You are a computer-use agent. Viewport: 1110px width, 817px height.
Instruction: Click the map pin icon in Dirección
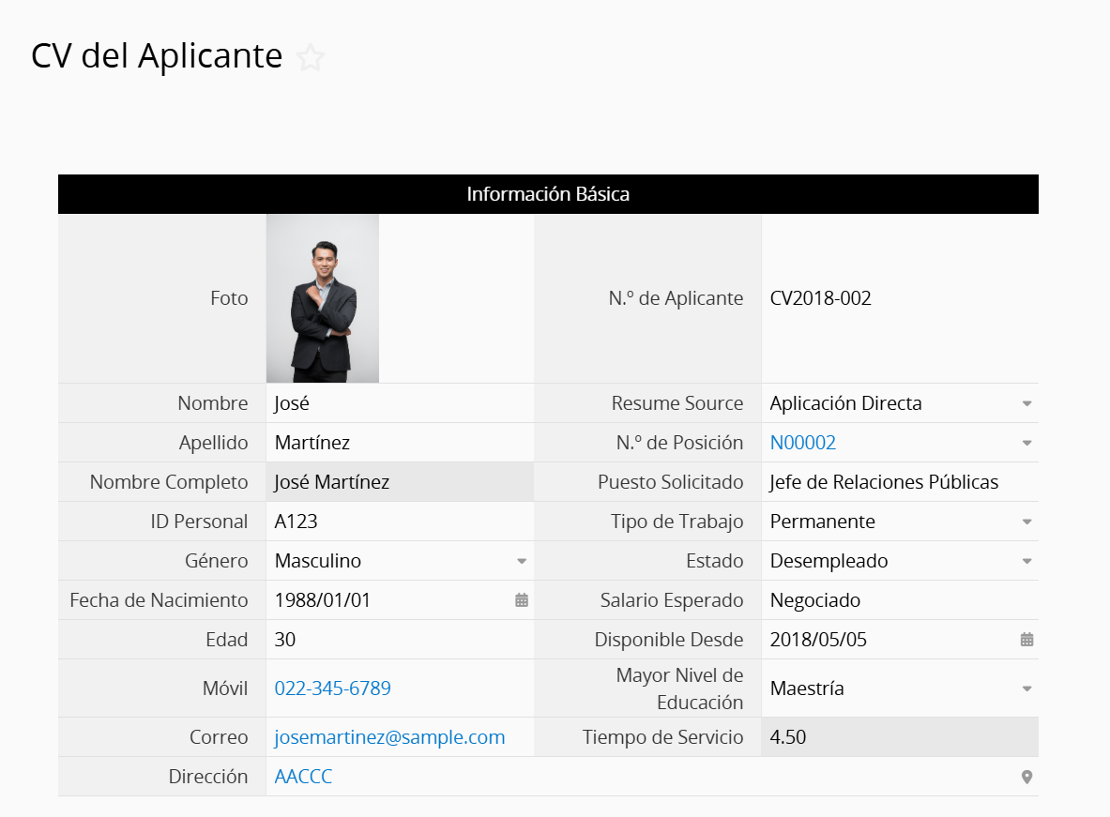click(x=1026, y=777)
